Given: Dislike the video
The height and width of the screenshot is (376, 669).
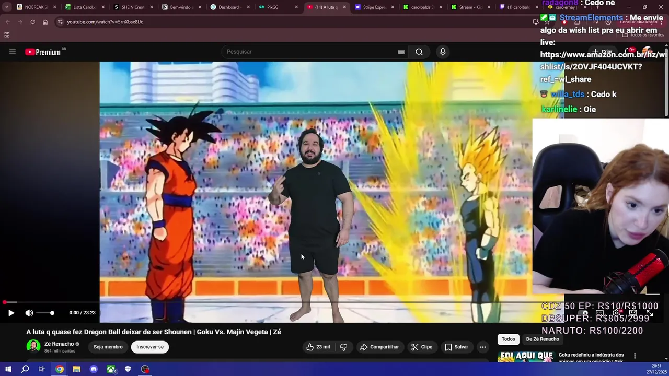Looking at the screenshot, I should [343, 347].
